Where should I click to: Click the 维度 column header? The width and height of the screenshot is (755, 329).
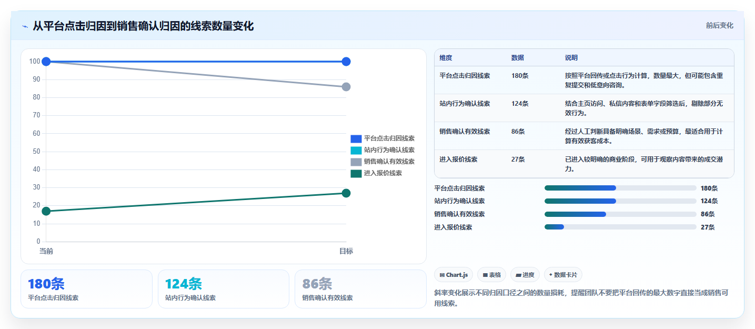click(446, 58)
